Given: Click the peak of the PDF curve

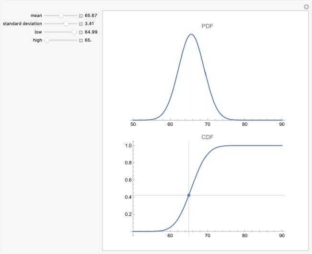Looking at the screenshot, I should tap(191, 34).
